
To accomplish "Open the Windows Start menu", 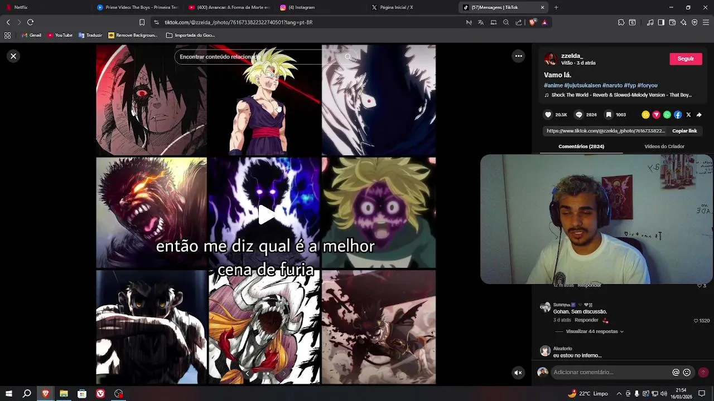I will (9, 393).
